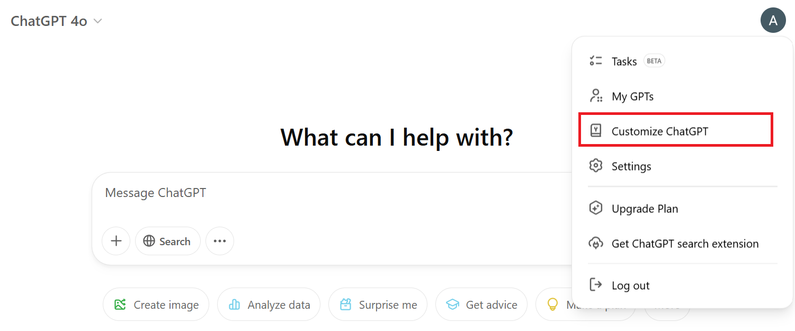
Task: Choose Tasks from the account menu
Action: pos(624,60)
